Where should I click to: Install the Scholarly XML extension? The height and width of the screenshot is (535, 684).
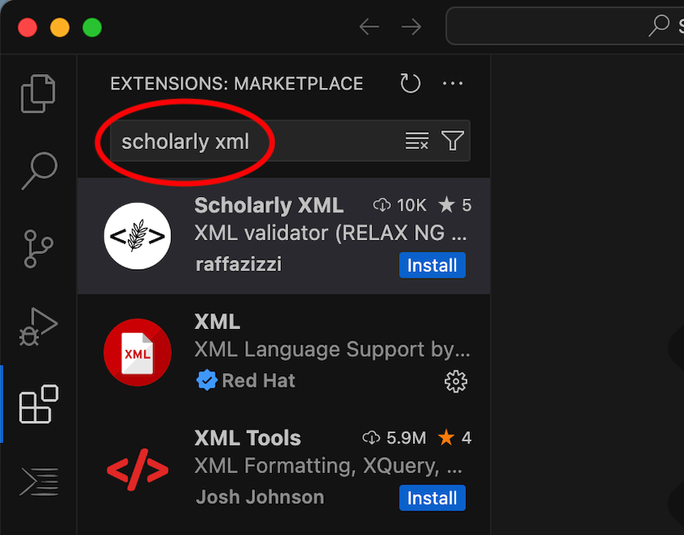tap(432, 265)
